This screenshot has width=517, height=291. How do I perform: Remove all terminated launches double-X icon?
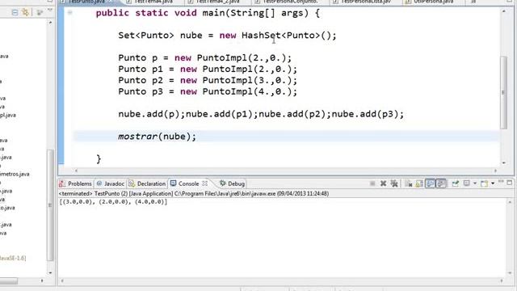click(394, 183)
